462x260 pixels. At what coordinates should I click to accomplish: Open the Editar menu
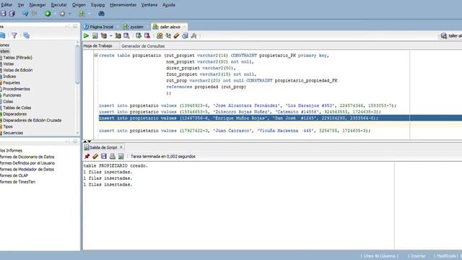(6, 5)
